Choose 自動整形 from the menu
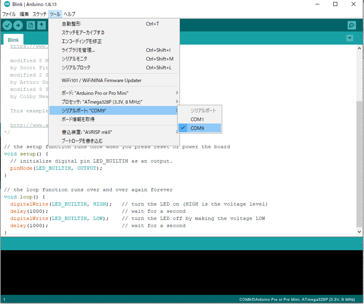Image resolution: width=364 pixels, height=304 pixels. 114,24
